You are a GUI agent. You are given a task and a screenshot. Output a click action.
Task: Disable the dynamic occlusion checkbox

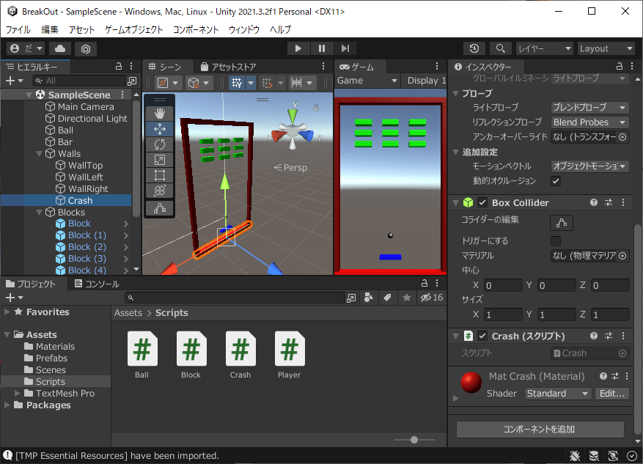coord(556,181)
